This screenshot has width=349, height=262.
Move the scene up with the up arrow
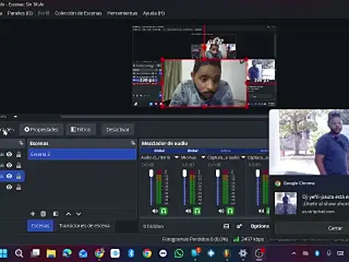(x=68, y=214)
